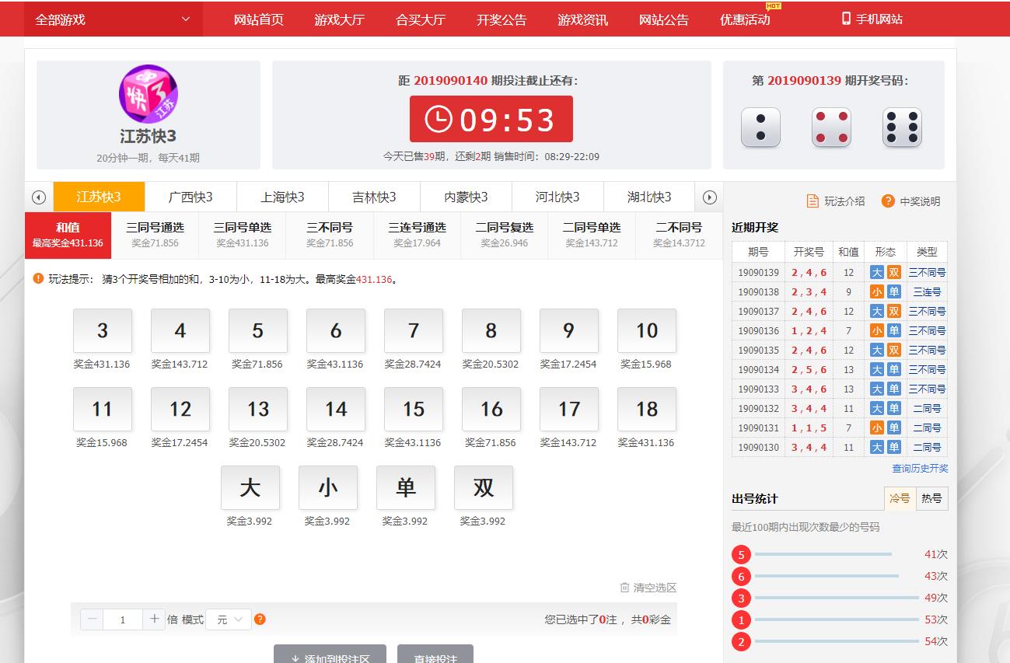Screen dimensions: 1010x663
Task: Expand the 全部游戏 all games dropdown
Action: click(113, 19)
